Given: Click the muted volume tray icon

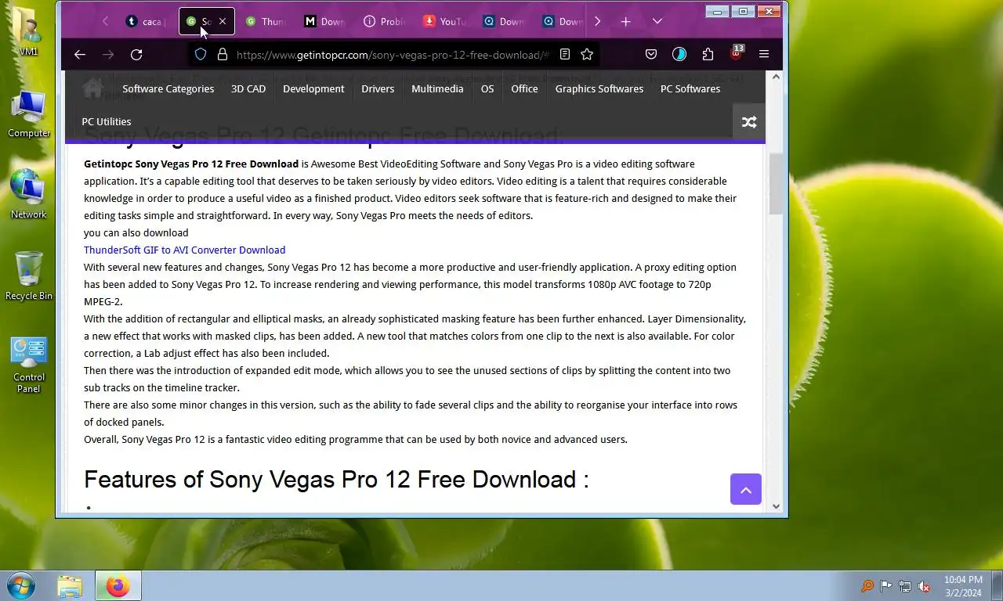Looking at the screenshot, I should coord(924,586).
